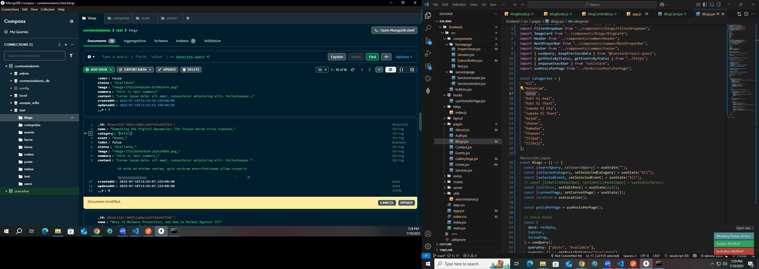Open VS Code Extensions view
This screenshot has width=759, height=269.
(x=428, y=66)
